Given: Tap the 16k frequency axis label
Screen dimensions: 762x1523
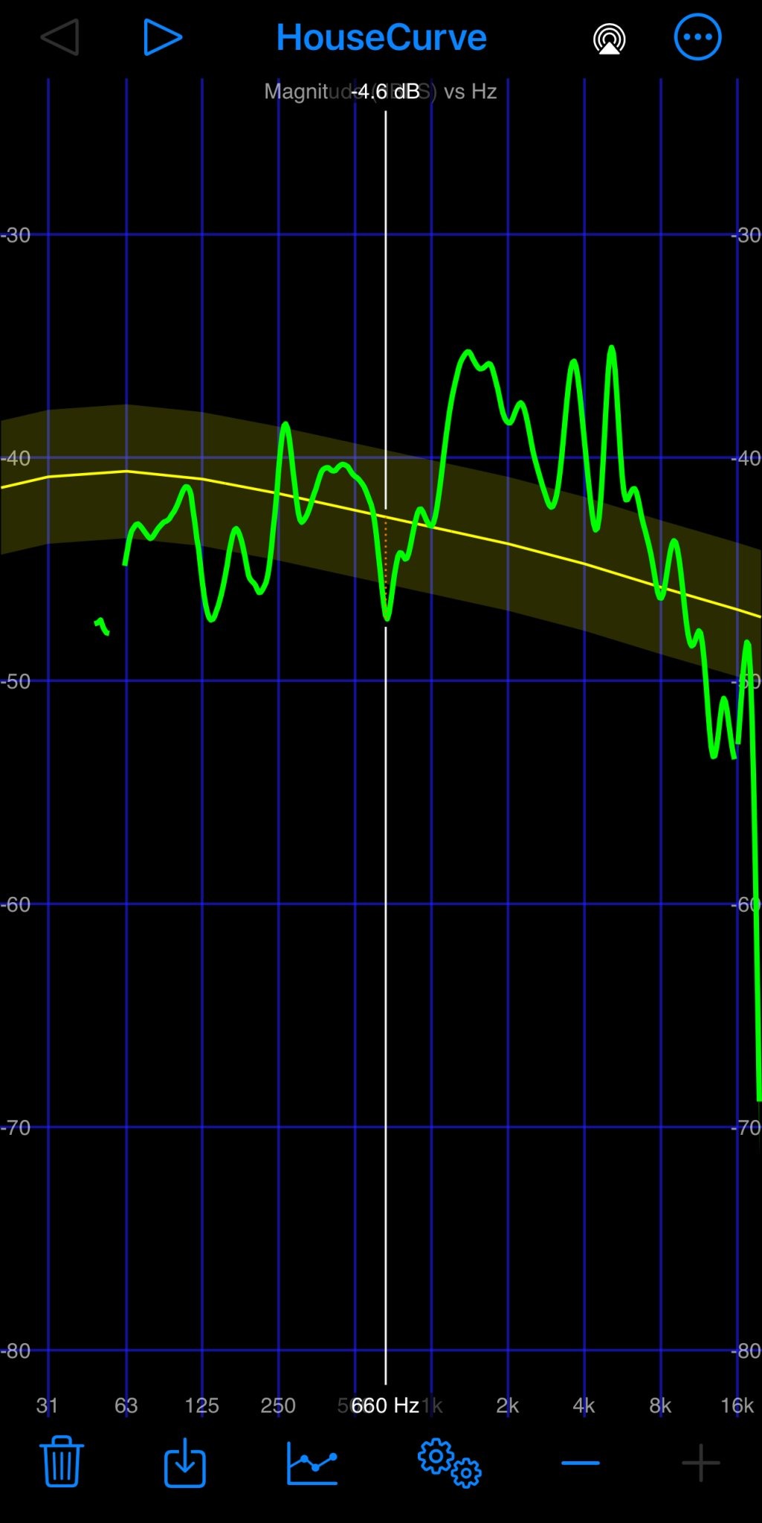Looking at the screenshot, I should [x=737, y=1406].
